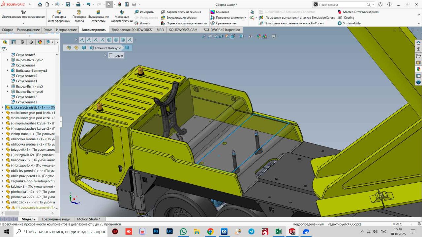This screenshot has width=422, height=237.
Task: Switch to the Эскиз ribbon tab
Action: pyautogui.click(x=48, y=30)
